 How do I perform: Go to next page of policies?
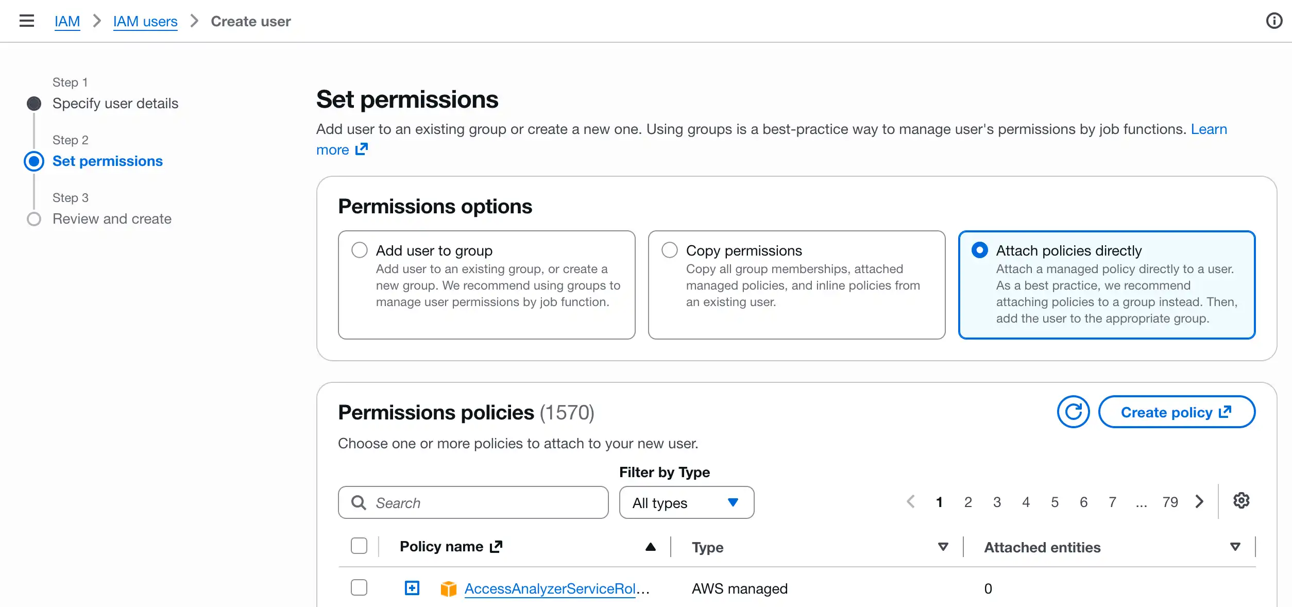pos(1199,502)
